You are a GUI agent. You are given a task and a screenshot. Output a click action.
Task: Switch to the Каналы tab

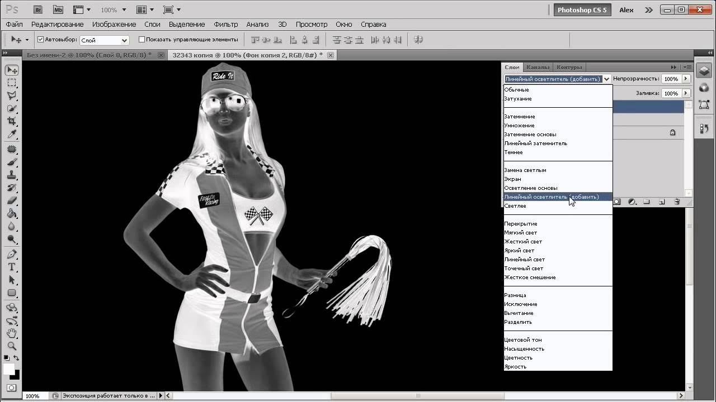[x=538, y=67]
